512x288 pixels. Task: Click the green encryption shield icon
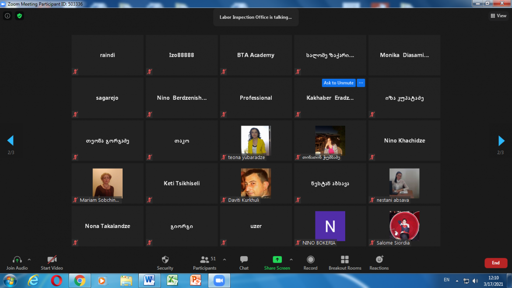tap(19, 16)
